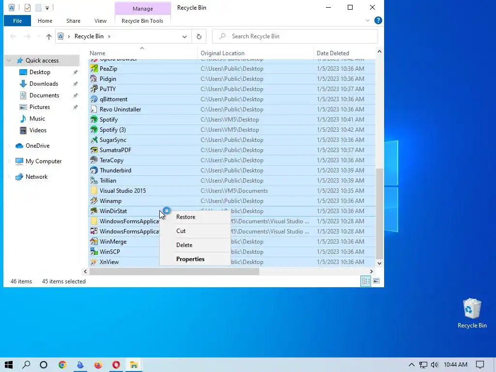496x372 pixels.
Task: Click the WinDirStat shortcut icon
Action: pyautogui.click(x=93, y=211)
